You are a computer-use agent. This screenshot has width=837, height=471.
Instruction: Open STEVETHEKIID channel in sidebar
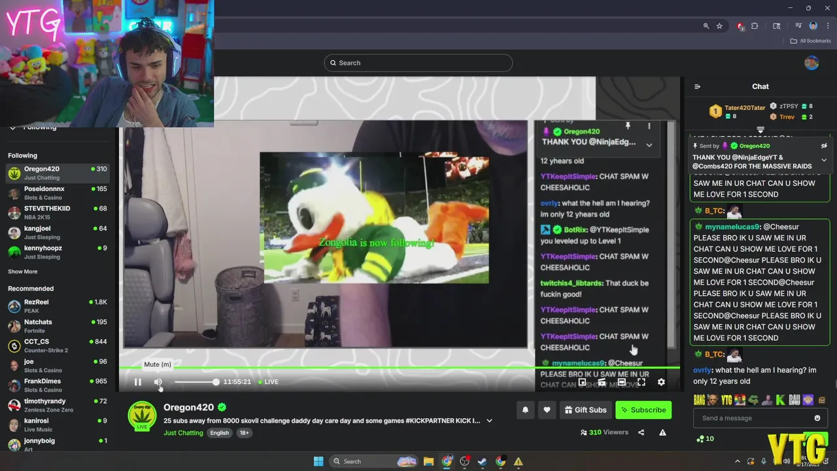click(57, 213)
